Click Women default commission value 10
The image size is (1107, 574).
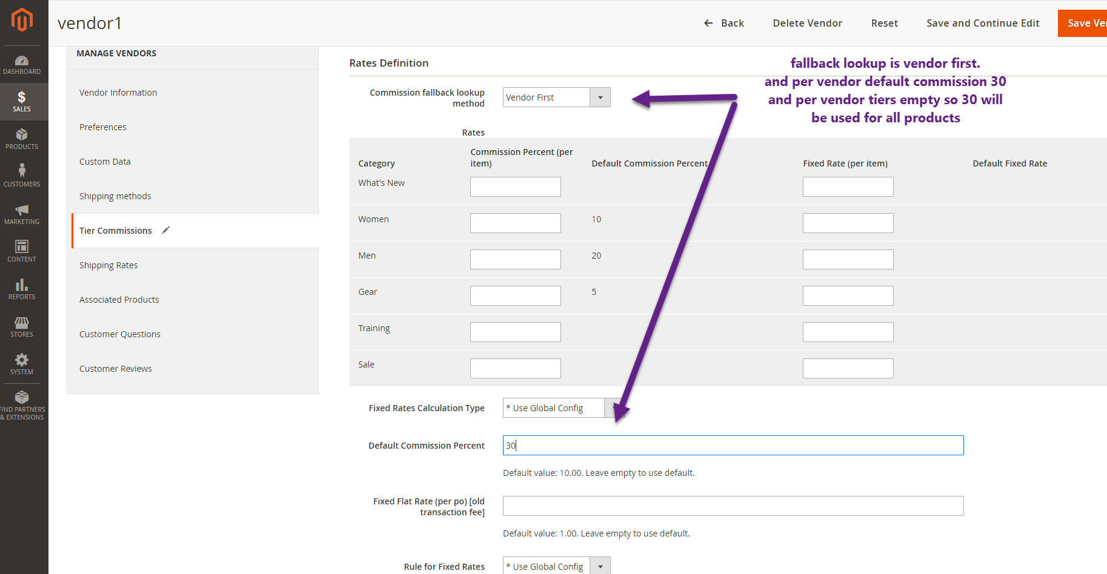point(596,219)
